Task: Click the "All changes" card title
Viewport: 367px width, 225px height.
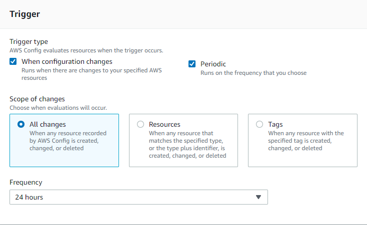Action: pos(47,124)
